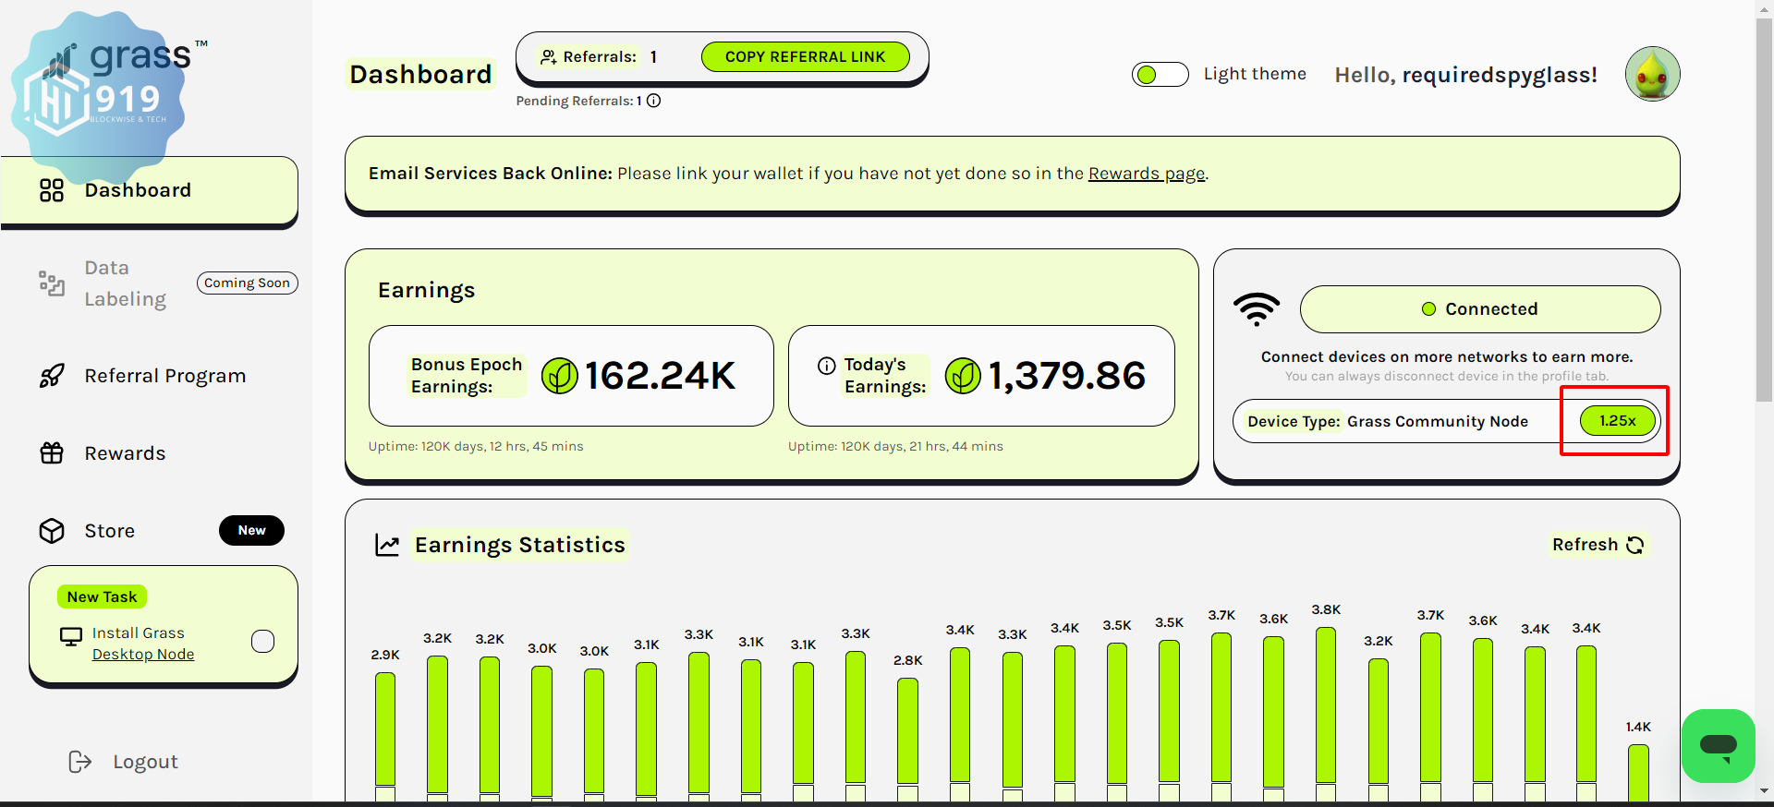Click the leaf icon beside 162.24K
Screen dimensions: 1774x807
[560, 376]
